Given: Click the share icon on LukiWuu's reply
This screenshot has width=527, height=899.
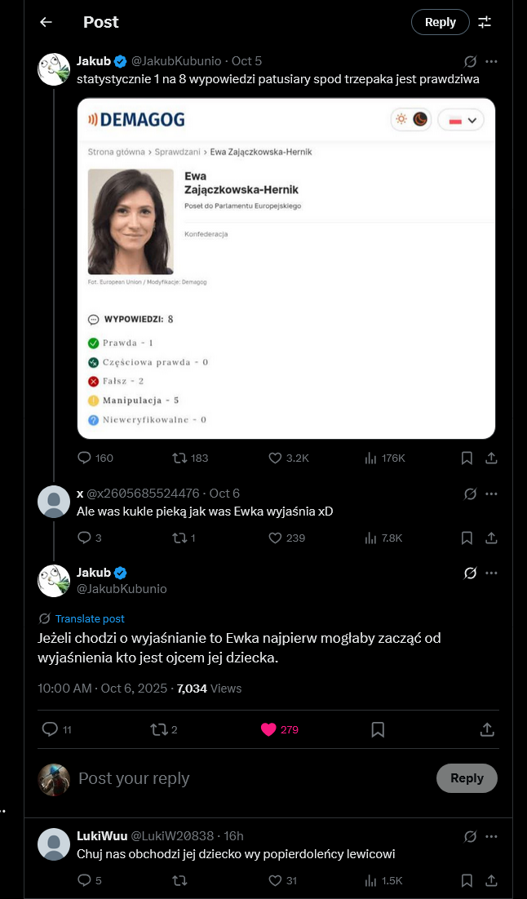Looking at the screenshot, I should coord(491,880).
